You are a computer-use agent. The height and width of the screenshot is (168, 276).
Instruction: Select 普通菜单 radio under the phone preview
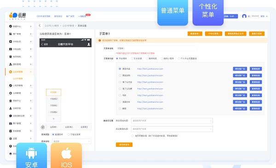coord(53,134)
